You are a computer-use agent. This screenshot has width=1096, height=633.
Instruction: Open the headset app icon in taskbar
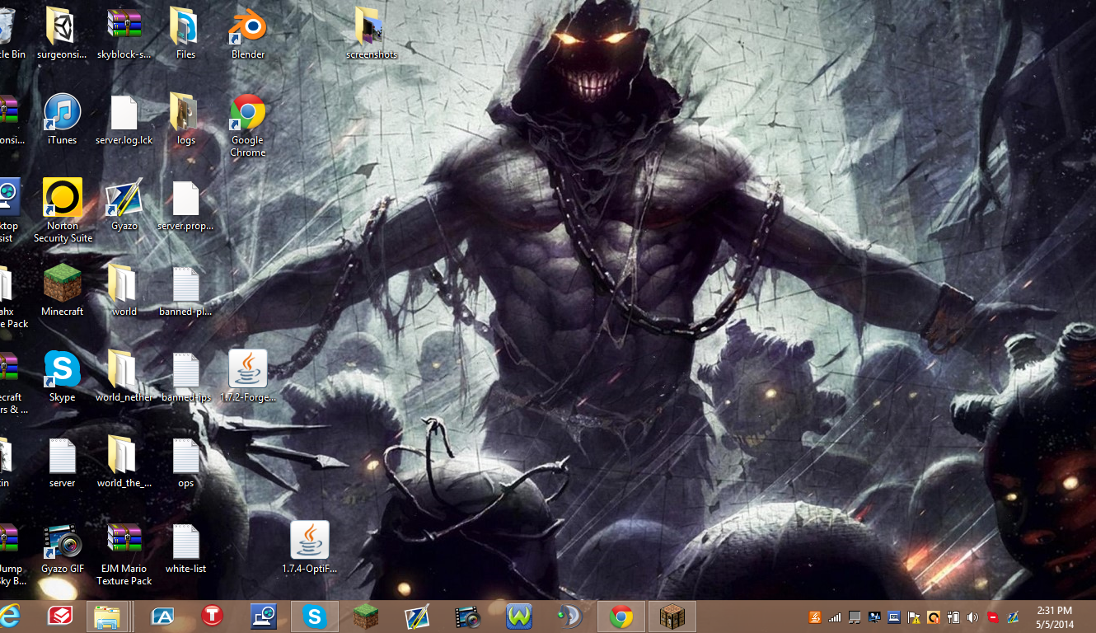click(x=569, y=617)
